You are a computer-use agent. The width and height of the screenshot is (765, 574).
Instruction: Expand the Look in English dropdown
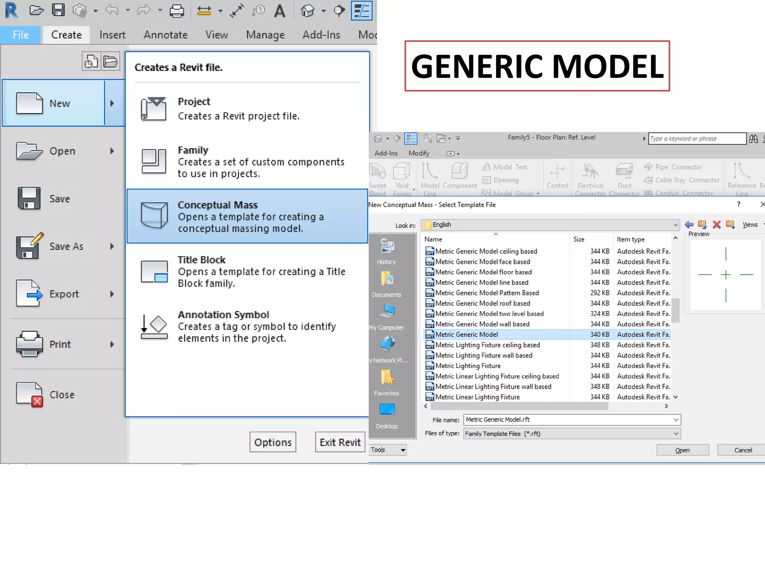pos(675,225)
